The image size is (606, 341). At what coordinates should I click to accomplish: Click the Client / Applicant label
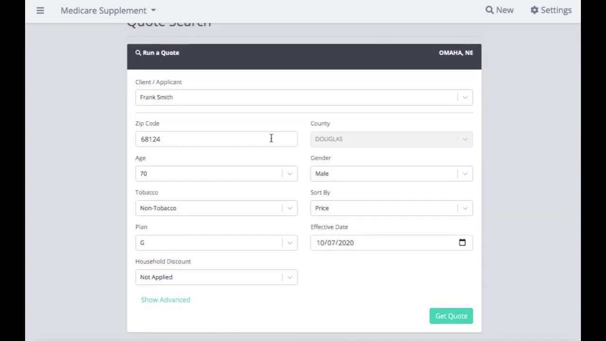tap(159, 82)
